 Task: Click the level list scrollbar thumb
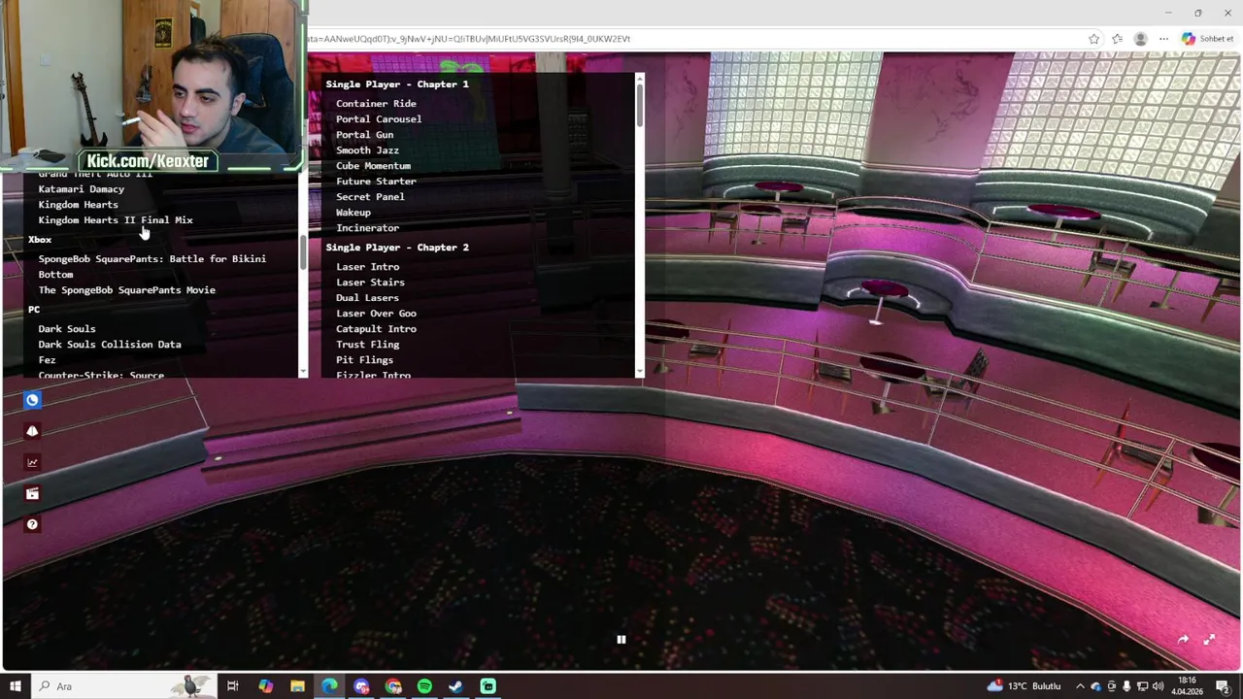[639, 105]
